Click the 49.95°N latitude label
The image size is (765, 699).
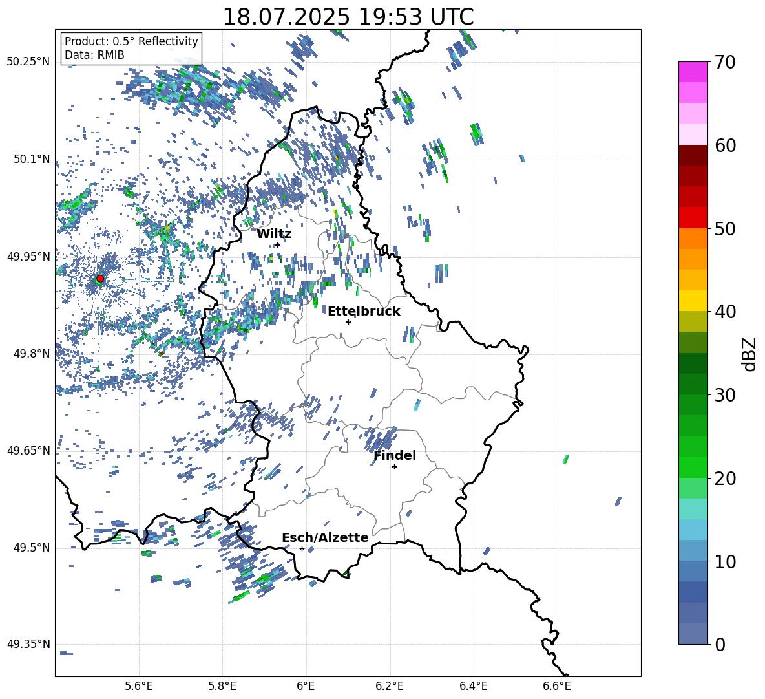coord(28,256)
